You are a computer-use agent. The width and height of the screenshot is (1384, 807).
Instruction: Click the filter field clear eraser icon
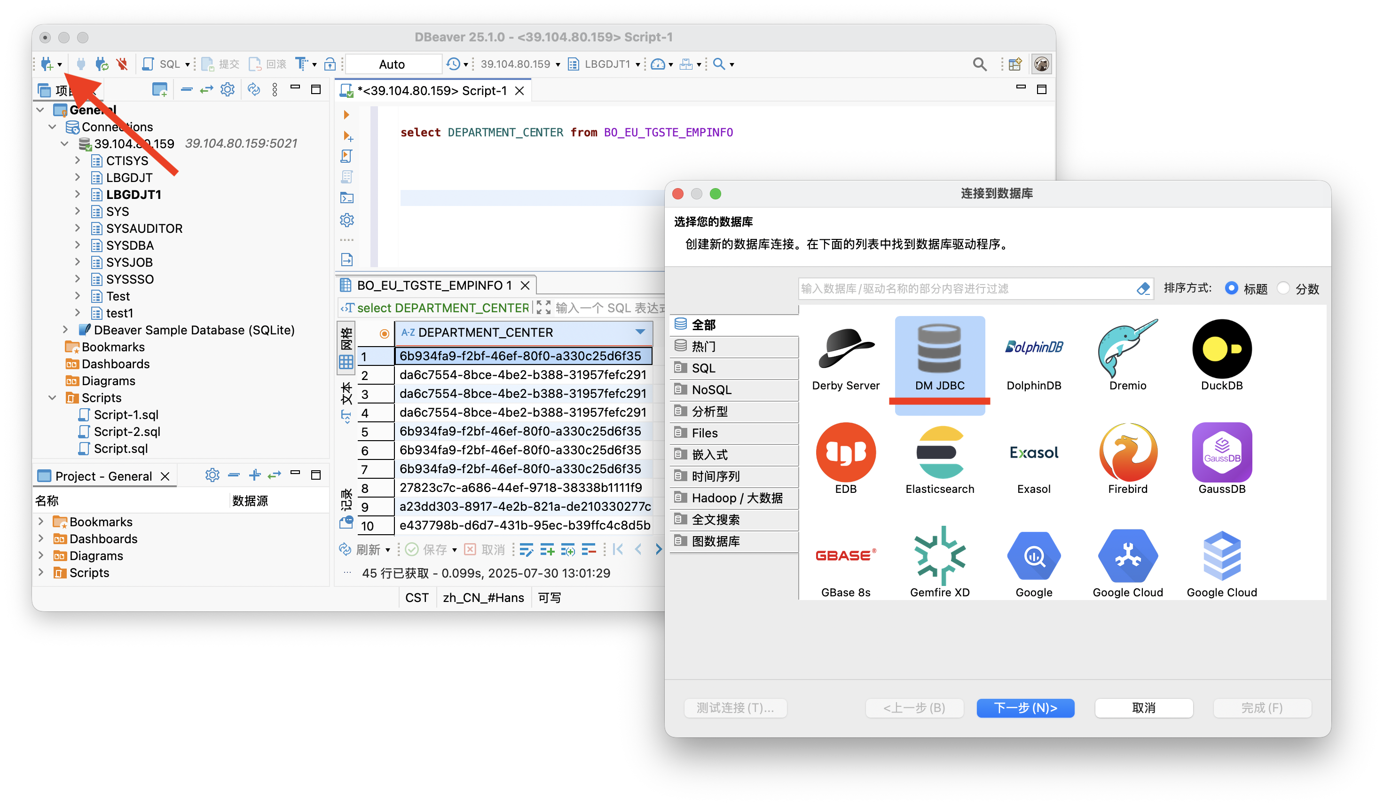[x=1142, y=288]
